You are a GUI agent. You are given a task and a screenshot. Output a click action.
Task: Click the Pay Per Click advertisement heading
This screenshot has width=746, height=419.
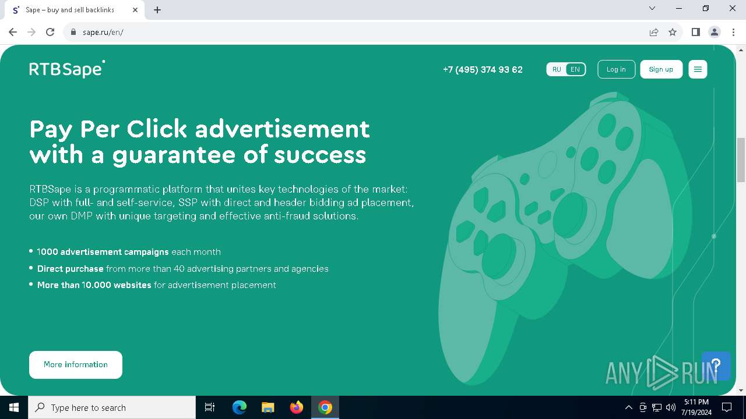coord(199,141)
